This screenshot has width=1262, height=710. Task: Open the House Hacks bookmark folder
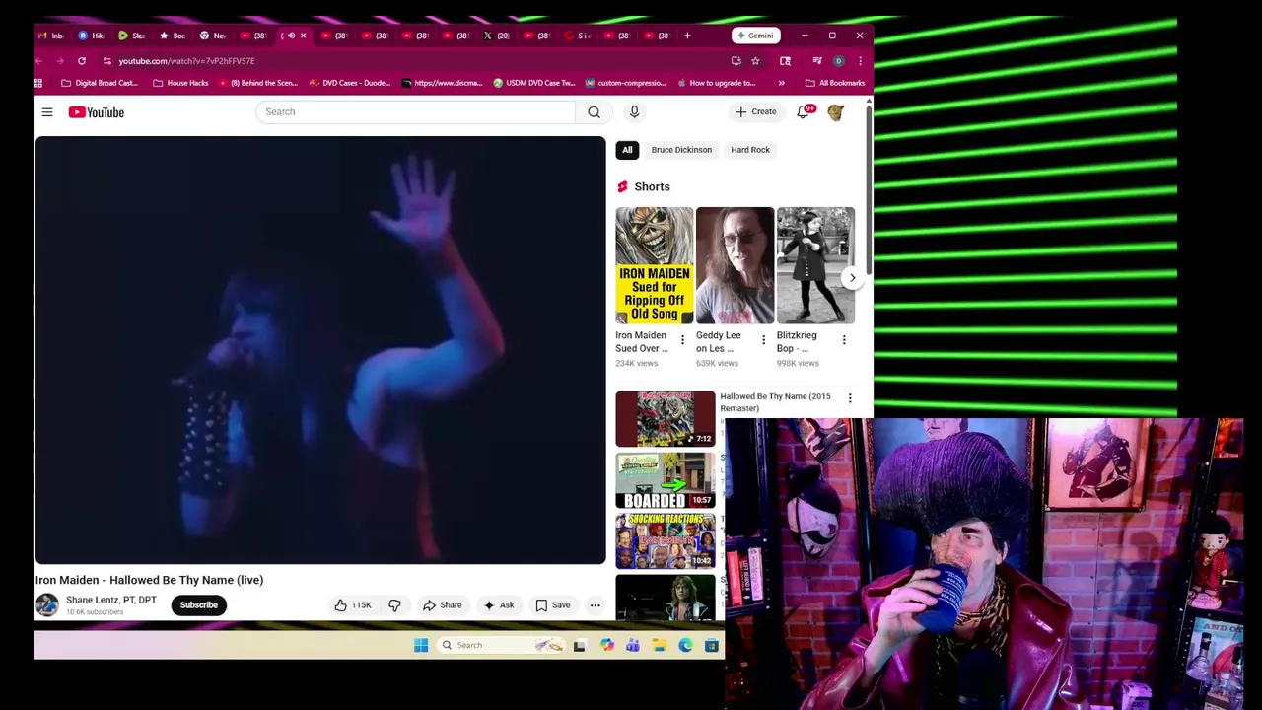[x=180, y=83]
